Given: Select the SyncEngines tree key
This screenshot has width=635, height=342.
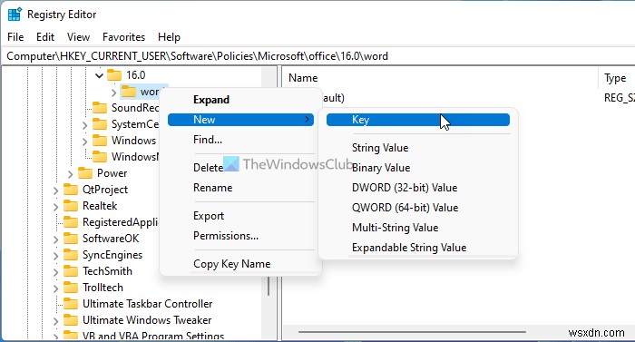Looking at the screenshot, I should click(112, 255).
